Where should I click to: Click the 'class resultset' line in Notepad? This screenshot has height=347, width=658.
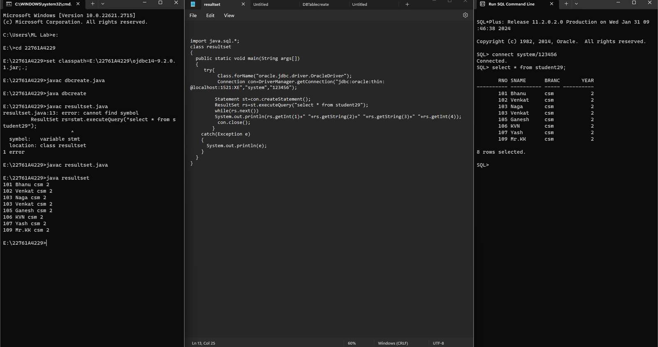click(x=211, y=47)
